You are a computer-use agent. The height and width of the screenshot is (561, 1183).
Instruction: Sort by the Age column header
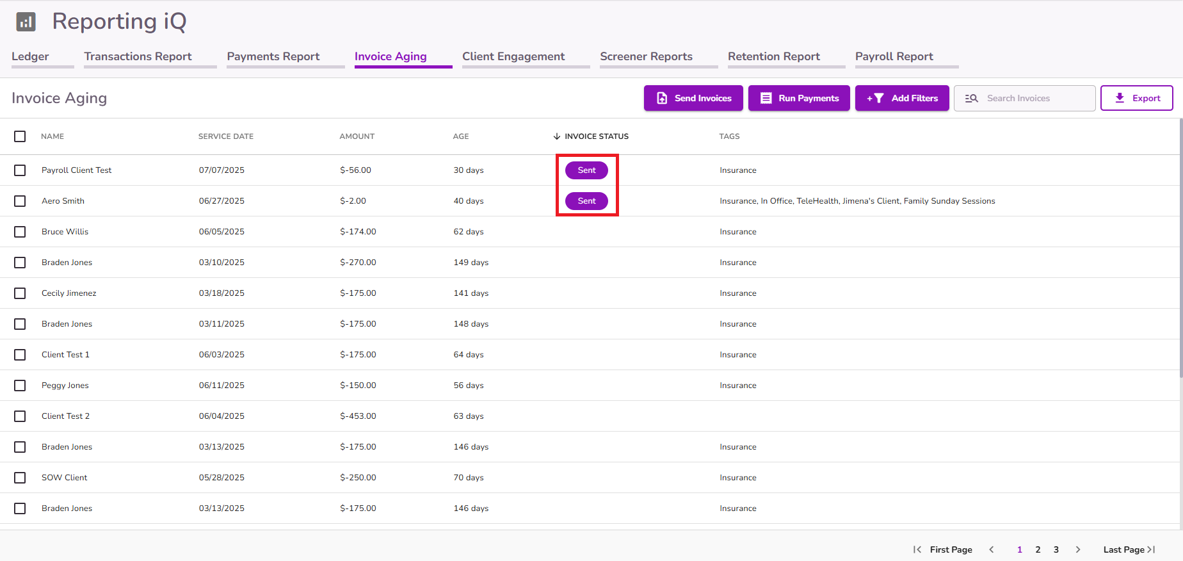click(461, 136)
